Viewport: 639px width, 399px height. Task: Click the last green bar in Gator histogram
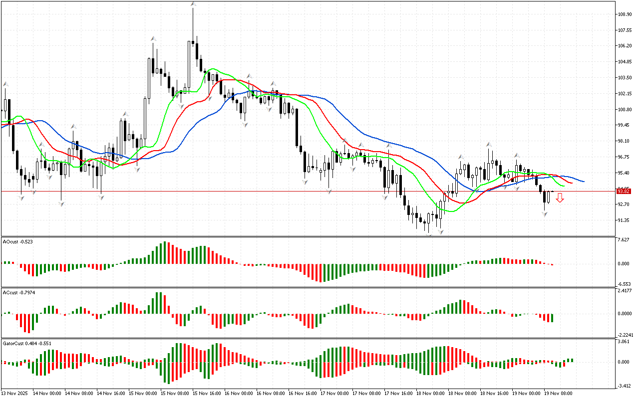click(571, 360)
